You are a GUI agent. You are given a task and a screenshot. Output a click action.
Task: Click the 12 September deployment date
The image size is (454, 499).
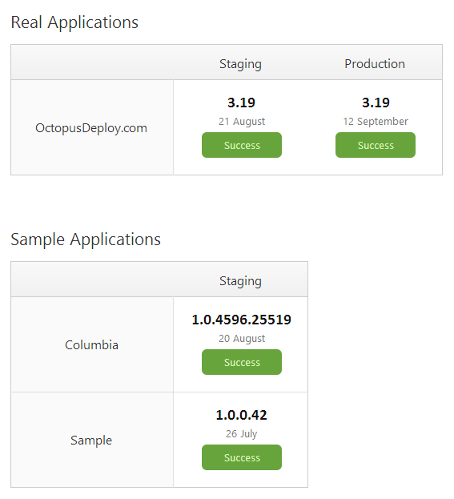pyautogui.click(x=376, y=122)
